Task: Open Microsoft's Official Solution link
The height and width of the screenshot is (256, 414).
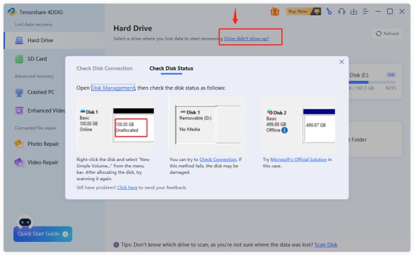Action: pyautogui.click(x=298, y=159)
